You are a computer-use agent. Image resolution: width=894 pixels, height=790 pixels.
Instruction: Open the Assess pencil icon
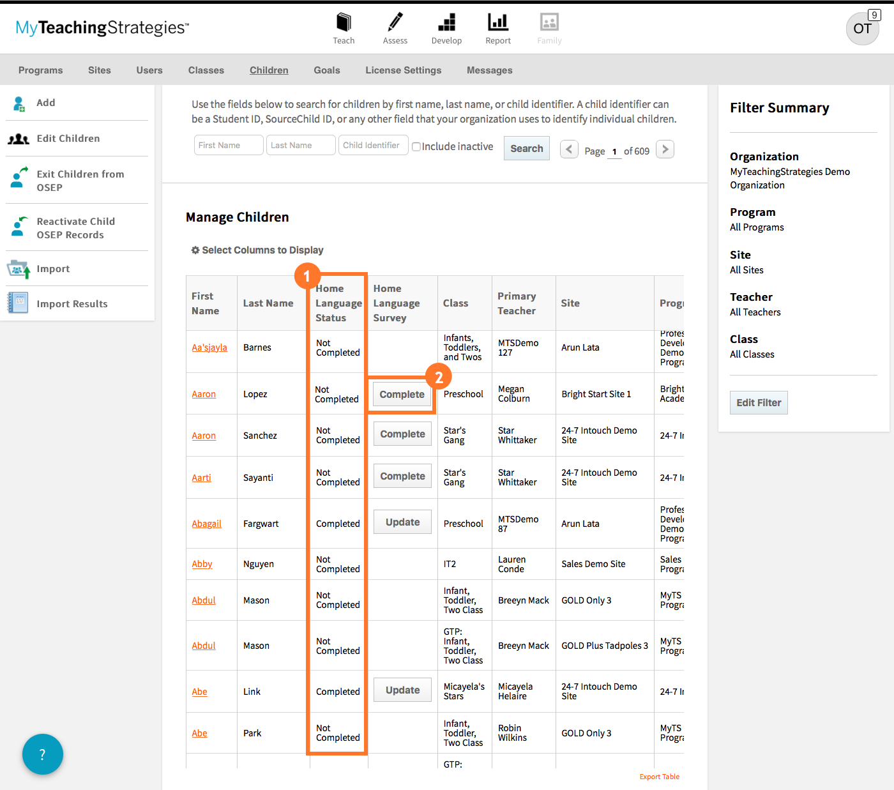(x=395, y=23)
